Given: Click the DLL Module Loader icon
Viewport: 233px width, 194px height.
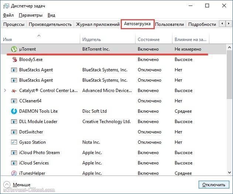Looking at the screenshot, I should [14, 122].
